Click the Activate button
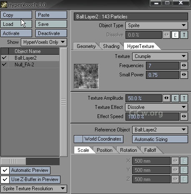Viewport: 191px width, 194px height. [x=16, y=33]
